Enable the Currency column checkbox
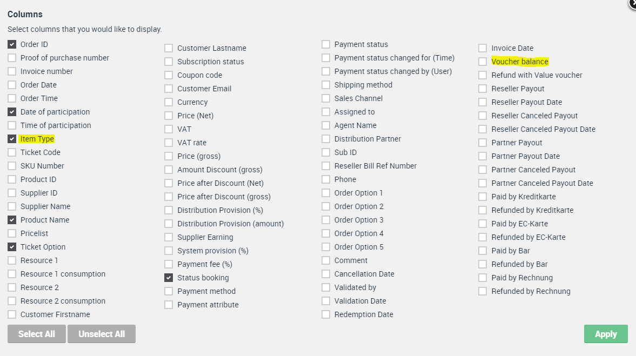 click(x=169, y=102)
